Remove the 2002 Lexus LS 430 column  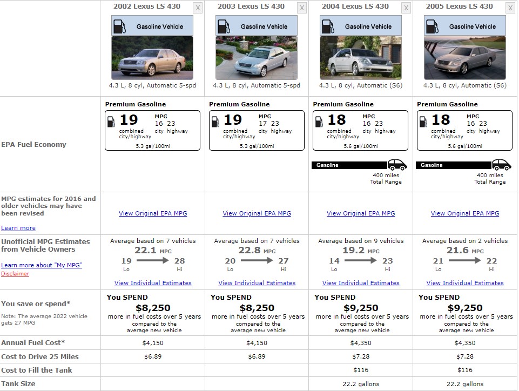coord(198,8)
